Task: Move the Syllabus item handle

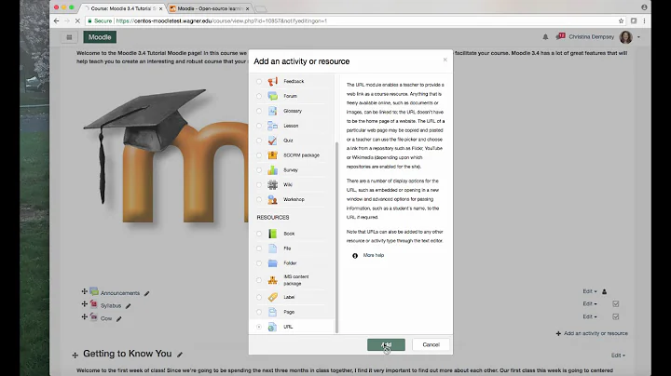Action: click(x=84, y=303)
